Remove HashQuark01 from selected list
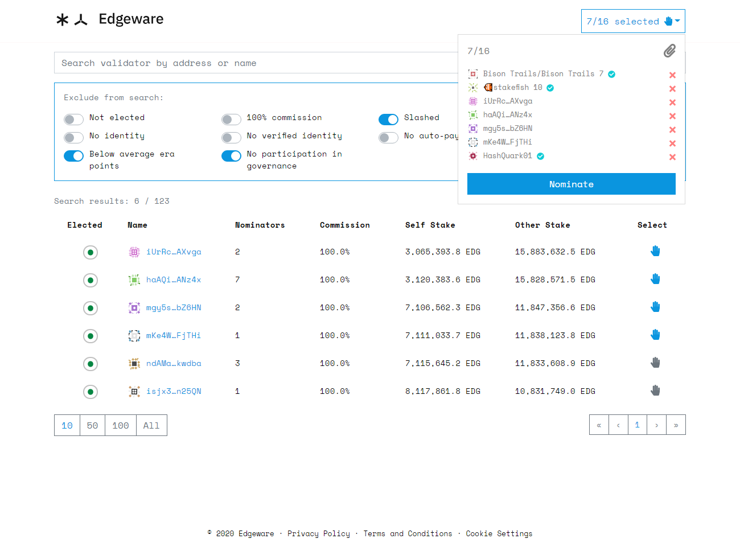This screenshot has width=740, height=551. (672, 157)
